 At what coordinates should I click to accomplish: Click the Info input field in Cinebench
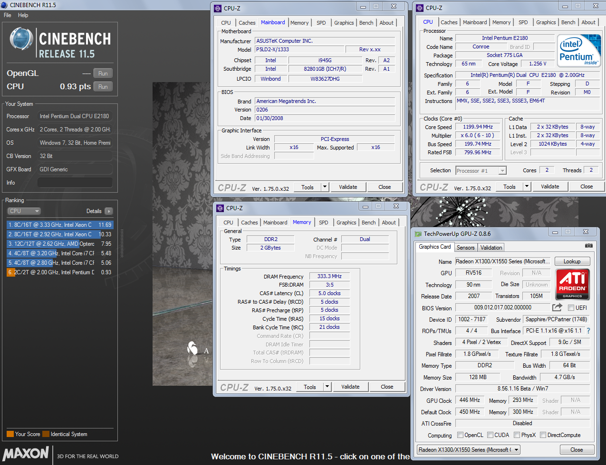pyautogui.click(x=75, y=183)
